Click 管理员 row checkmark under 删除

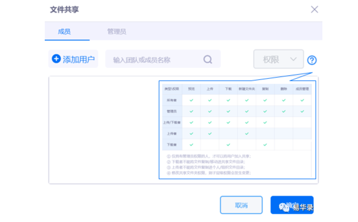[x=284, y=111]
